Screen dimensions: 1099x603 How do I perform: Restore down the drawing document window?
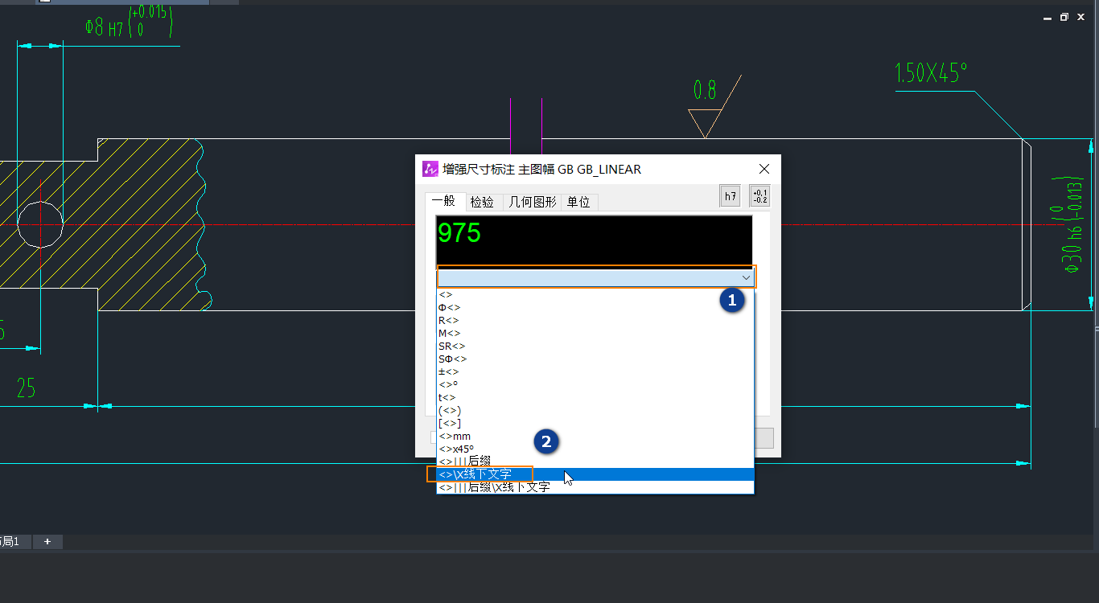(1064, 17)
